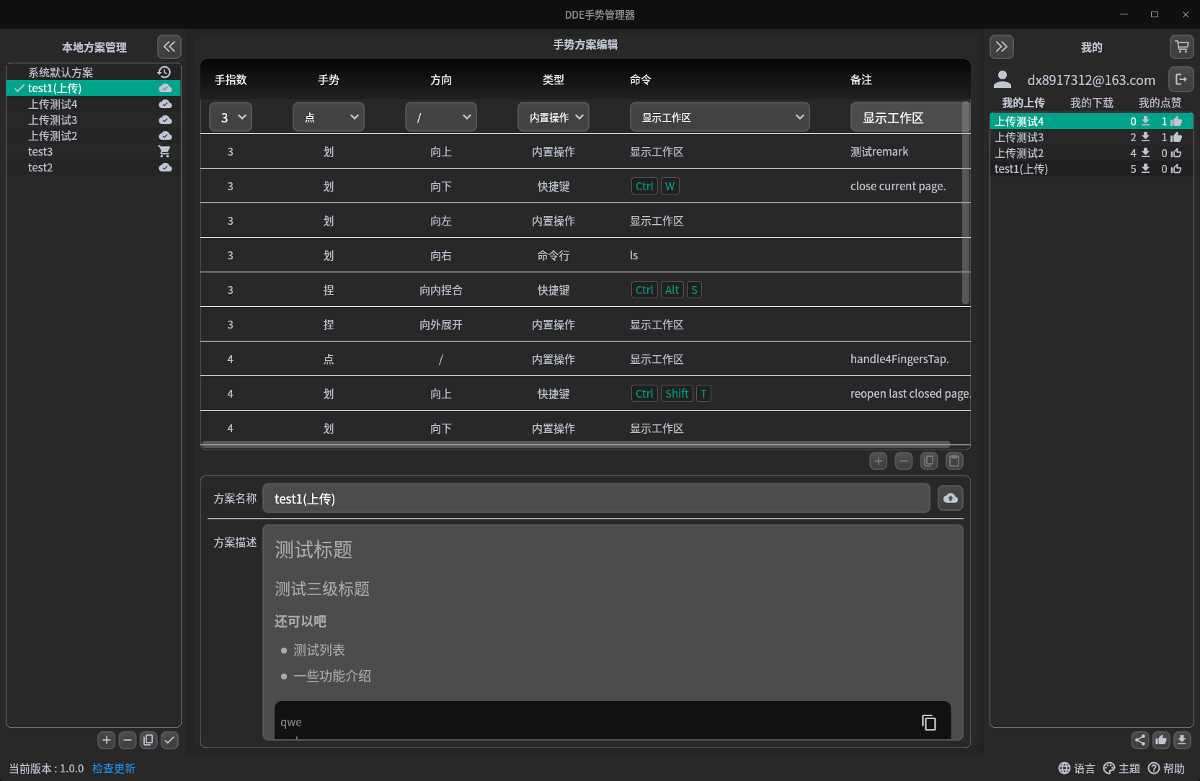
Task: Delete the selected gesture row
Action: [x=904, y=461]
